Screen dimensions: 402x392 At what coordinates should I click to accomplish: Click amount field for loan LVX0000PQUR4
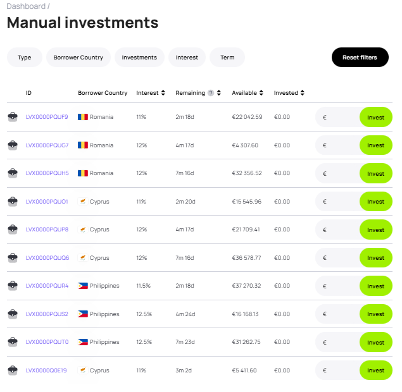(339, 286)
